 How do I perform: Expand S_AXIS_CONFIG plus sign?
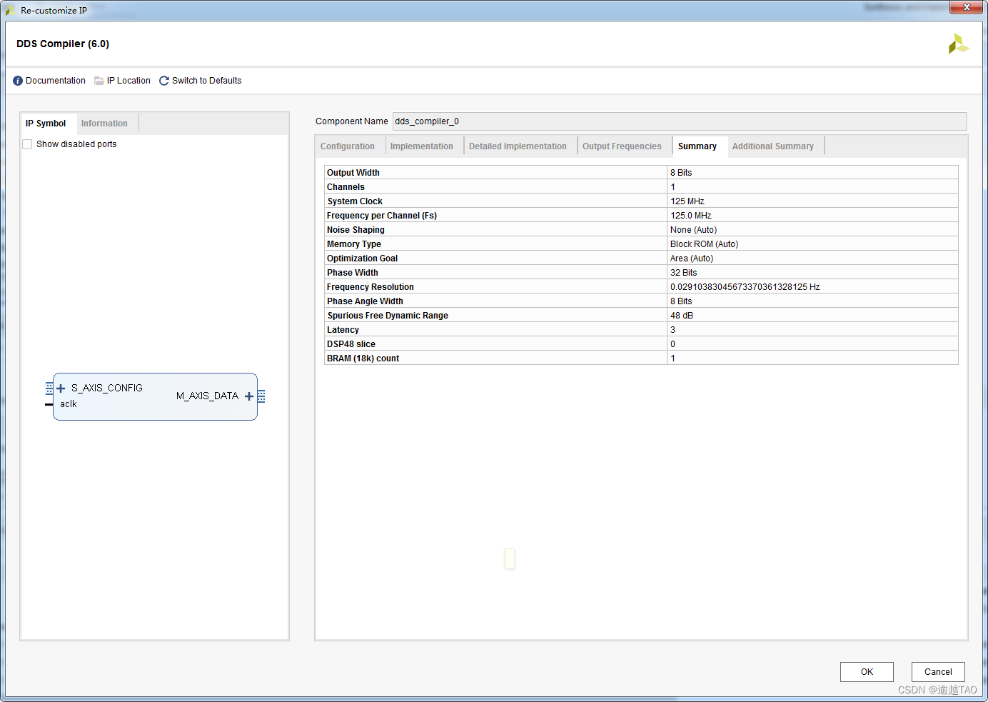61,388
